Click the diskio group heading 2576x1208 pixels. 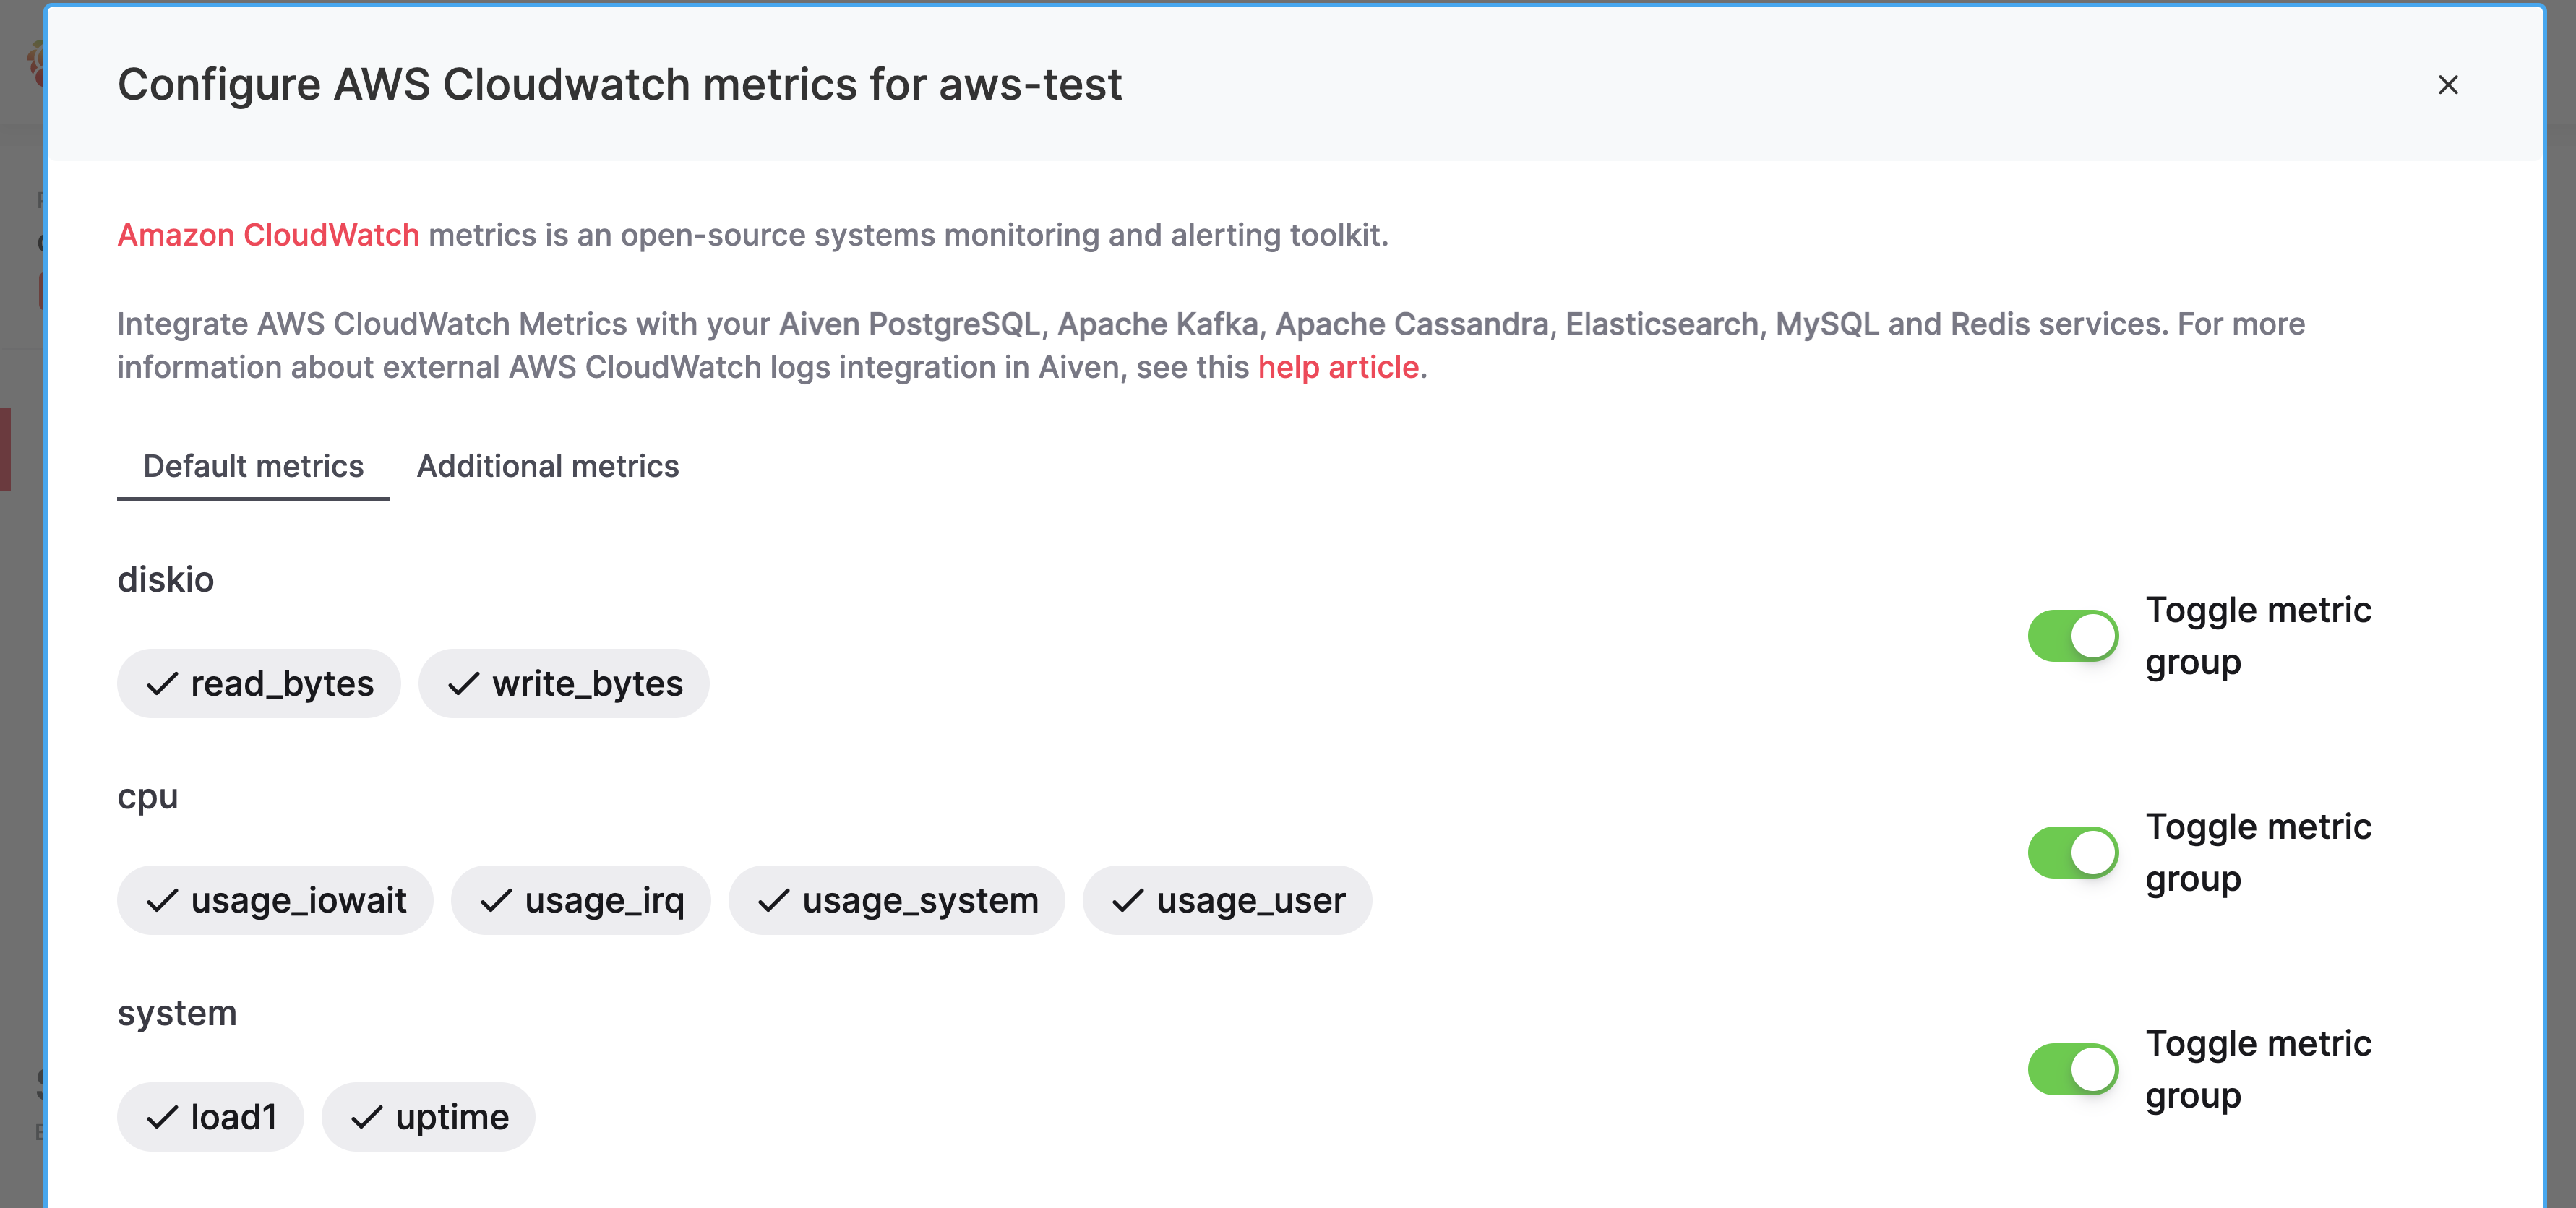pyautogui.click(x=165, y=580)
